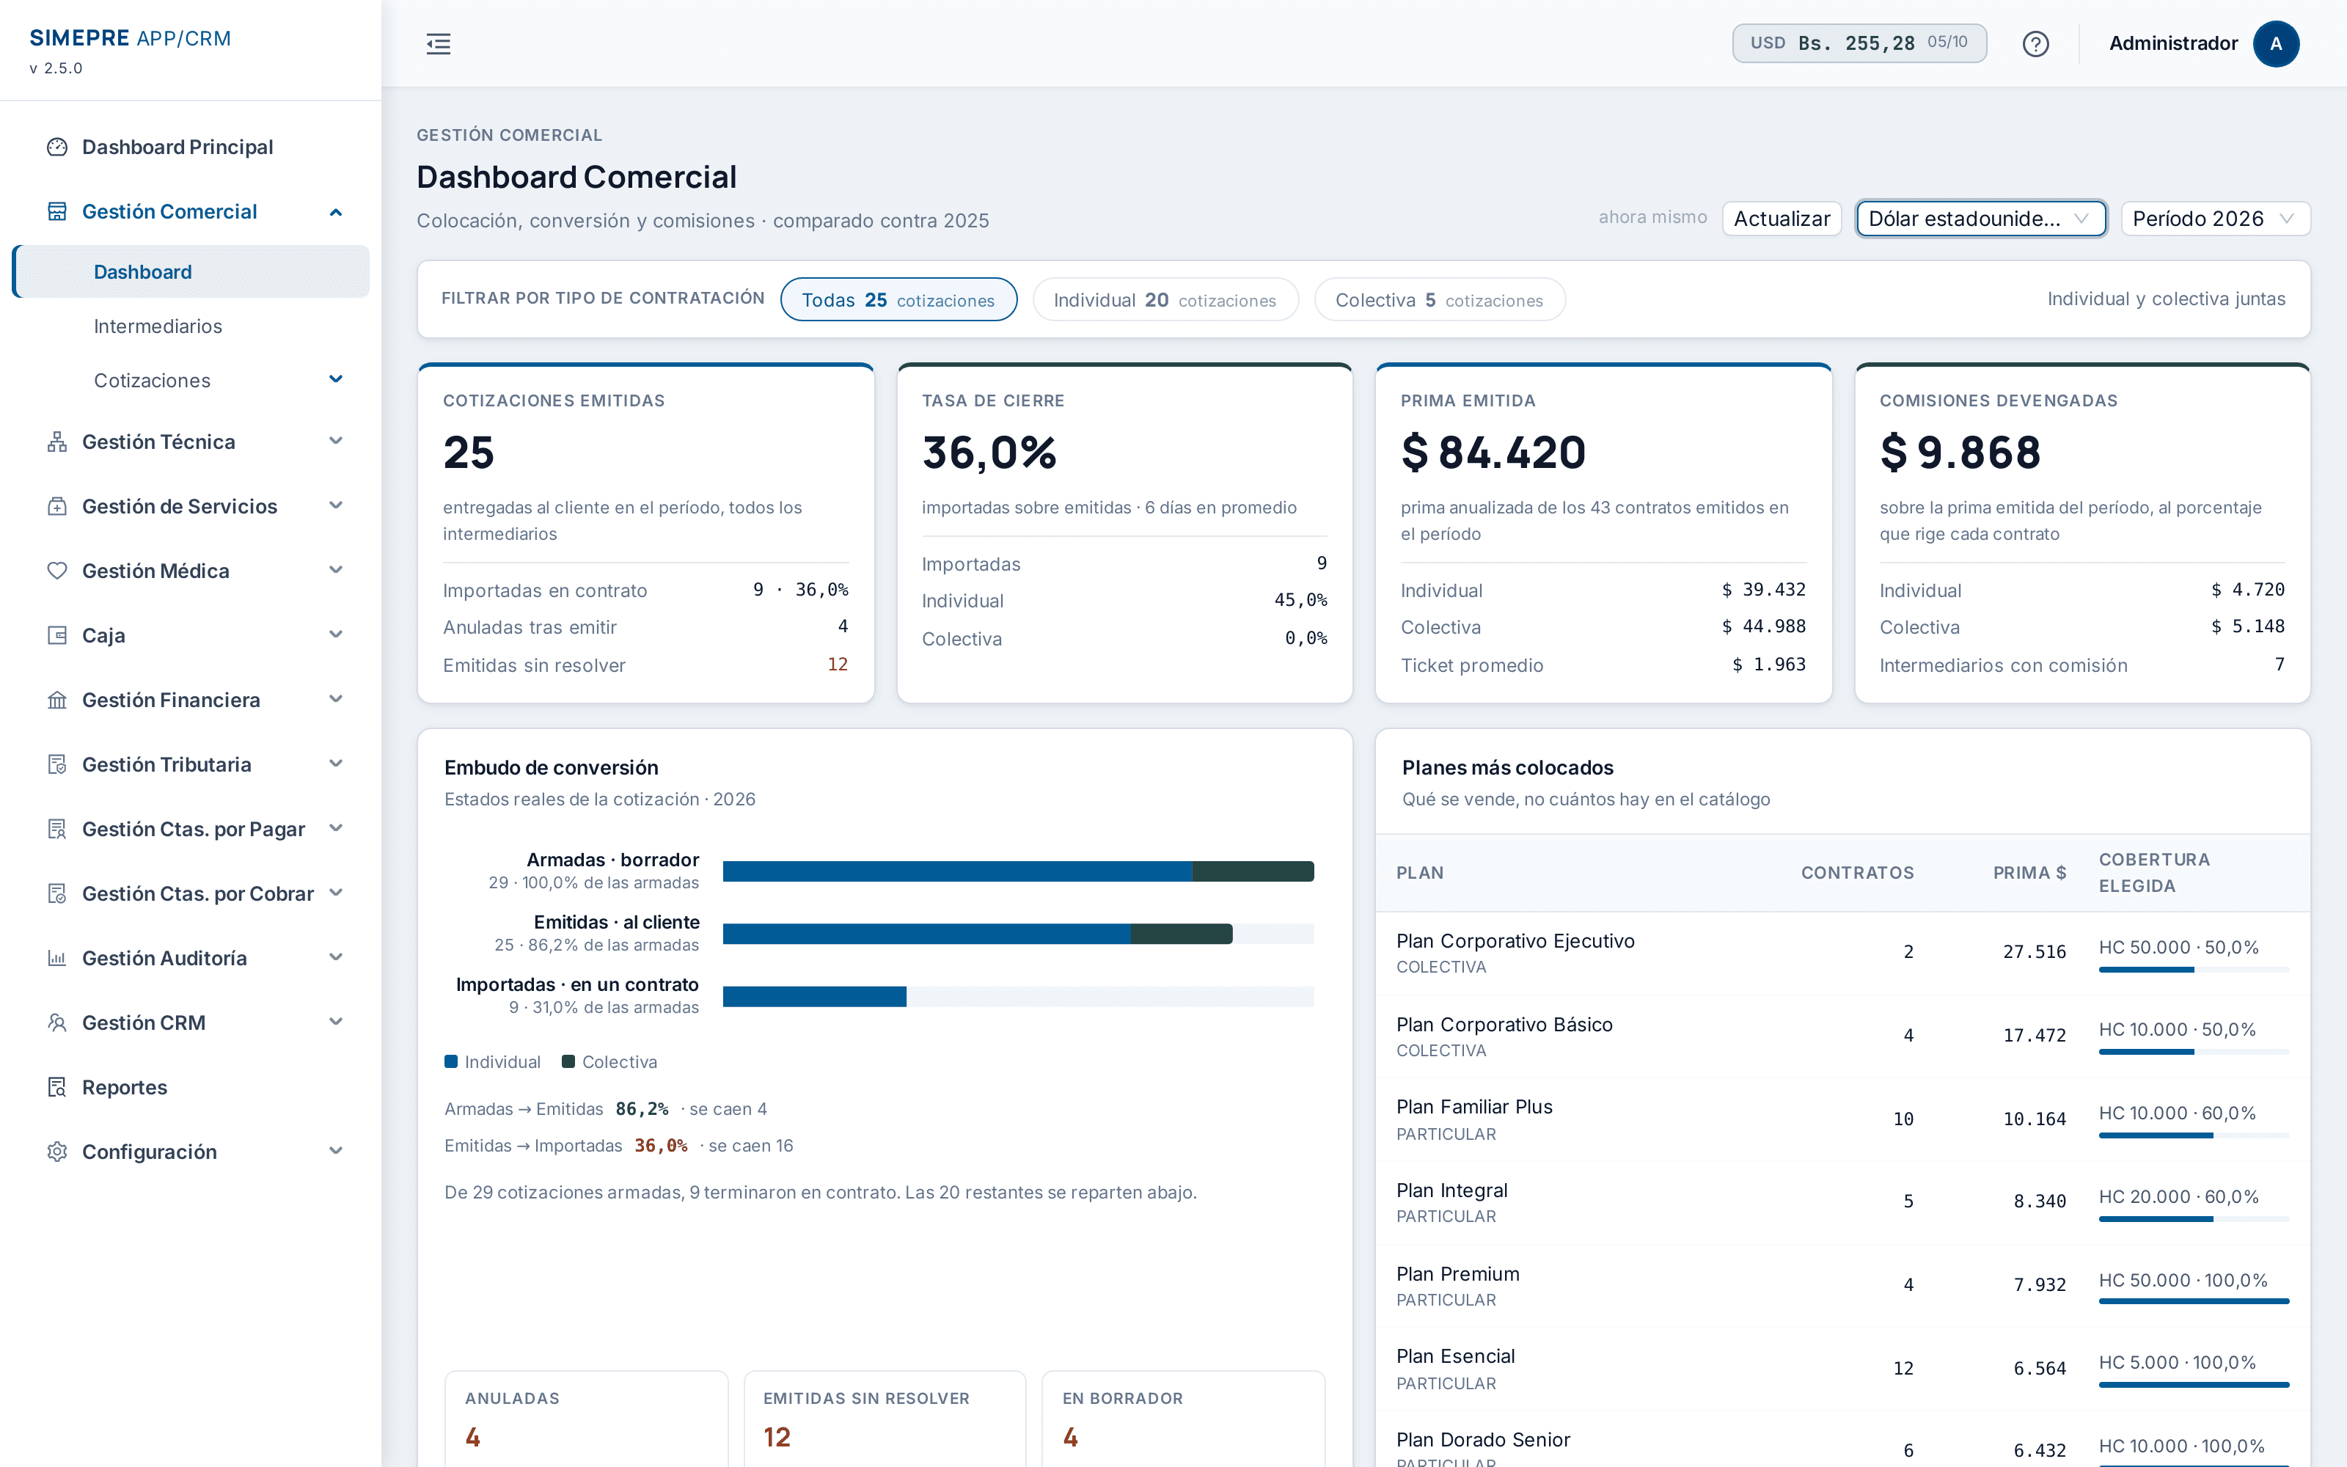Click the Configuración gear icon
This screenshot has height=1467, width=2347.
pos(57,1152)
